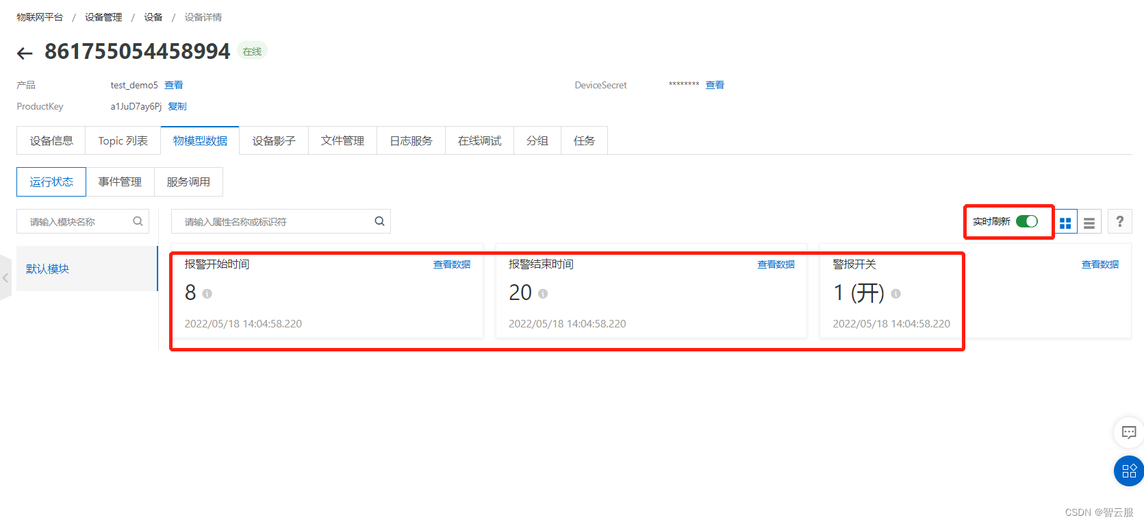Viewport: 1144px width, 524px height.
Task: Click 复制 link next to ProductKey
Action: pos(177,106)
